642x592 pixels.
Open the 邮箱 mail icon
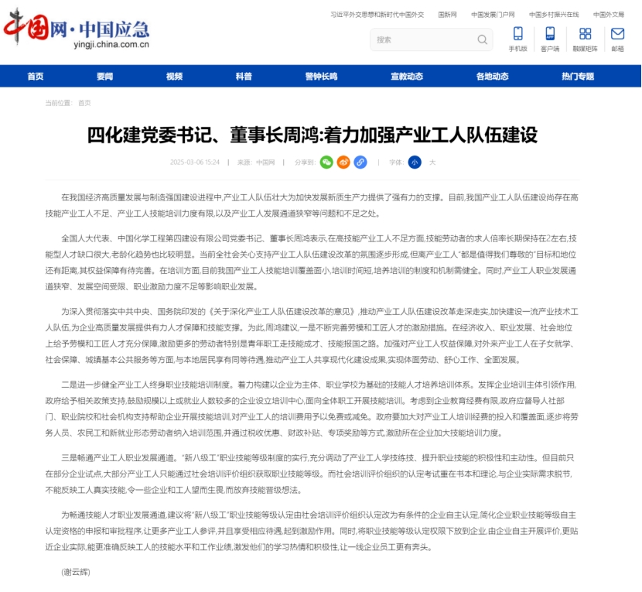pos(617,38)
